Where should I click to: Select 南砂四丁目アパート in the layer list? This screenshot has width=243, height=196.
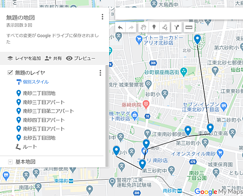tap(41, 120)
